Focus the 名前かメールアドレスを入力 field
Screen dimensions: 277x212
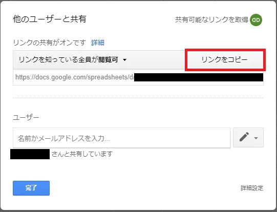click(121, 138)
